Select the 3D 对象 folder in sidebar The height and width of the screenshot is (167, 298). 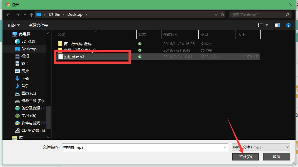[x=28, y=41]
